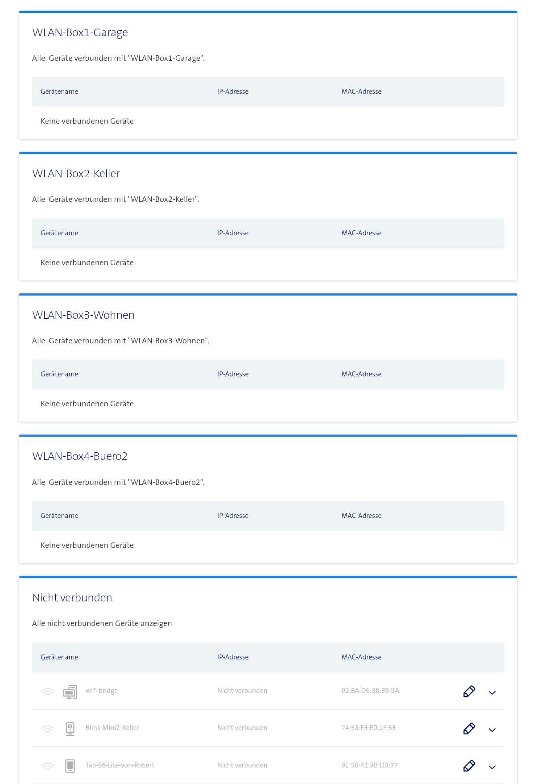Expand Tab-S6-Lite-von-Robert device details

pyautogui.click(x=492, y=767)
